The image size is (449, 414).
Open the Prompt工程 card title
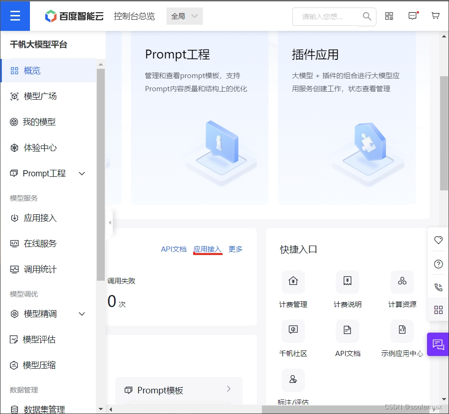click(177, 55)
